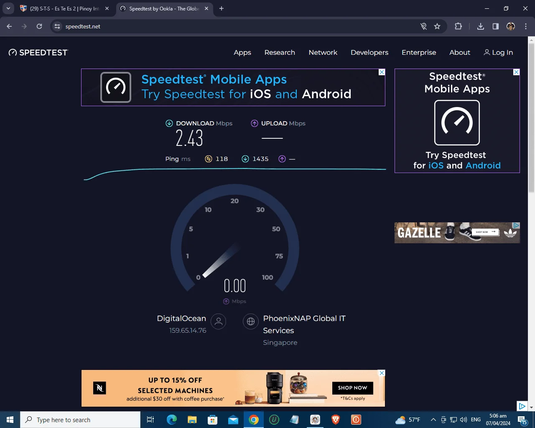
Task: Click the globe server icon
Action: coord(251,321)
